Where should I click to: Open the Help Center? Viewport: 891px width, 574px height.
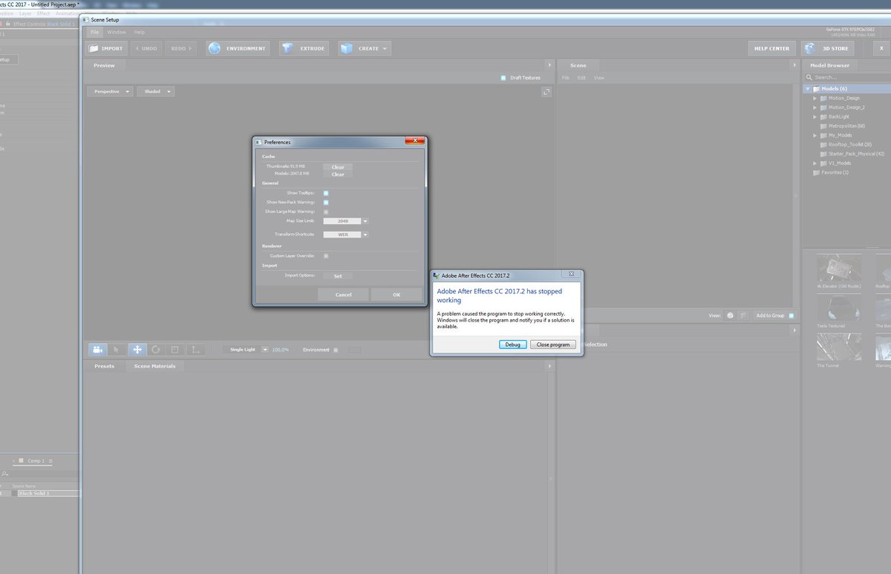(771, 48)
